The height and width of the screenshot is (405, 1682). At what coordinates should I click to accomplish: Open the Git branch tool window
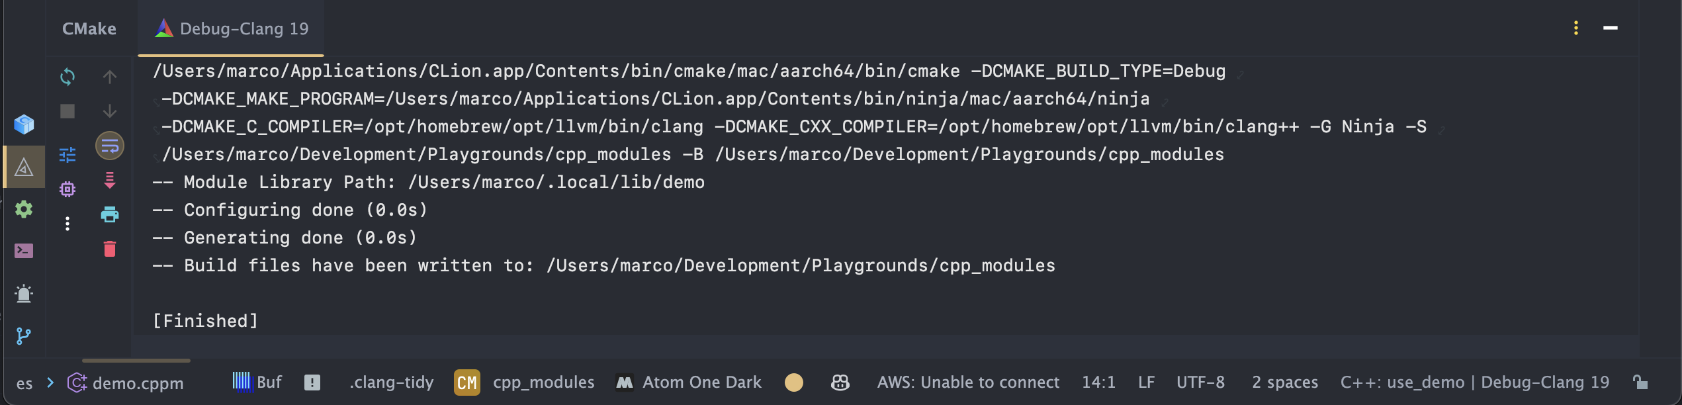[24, 336]
